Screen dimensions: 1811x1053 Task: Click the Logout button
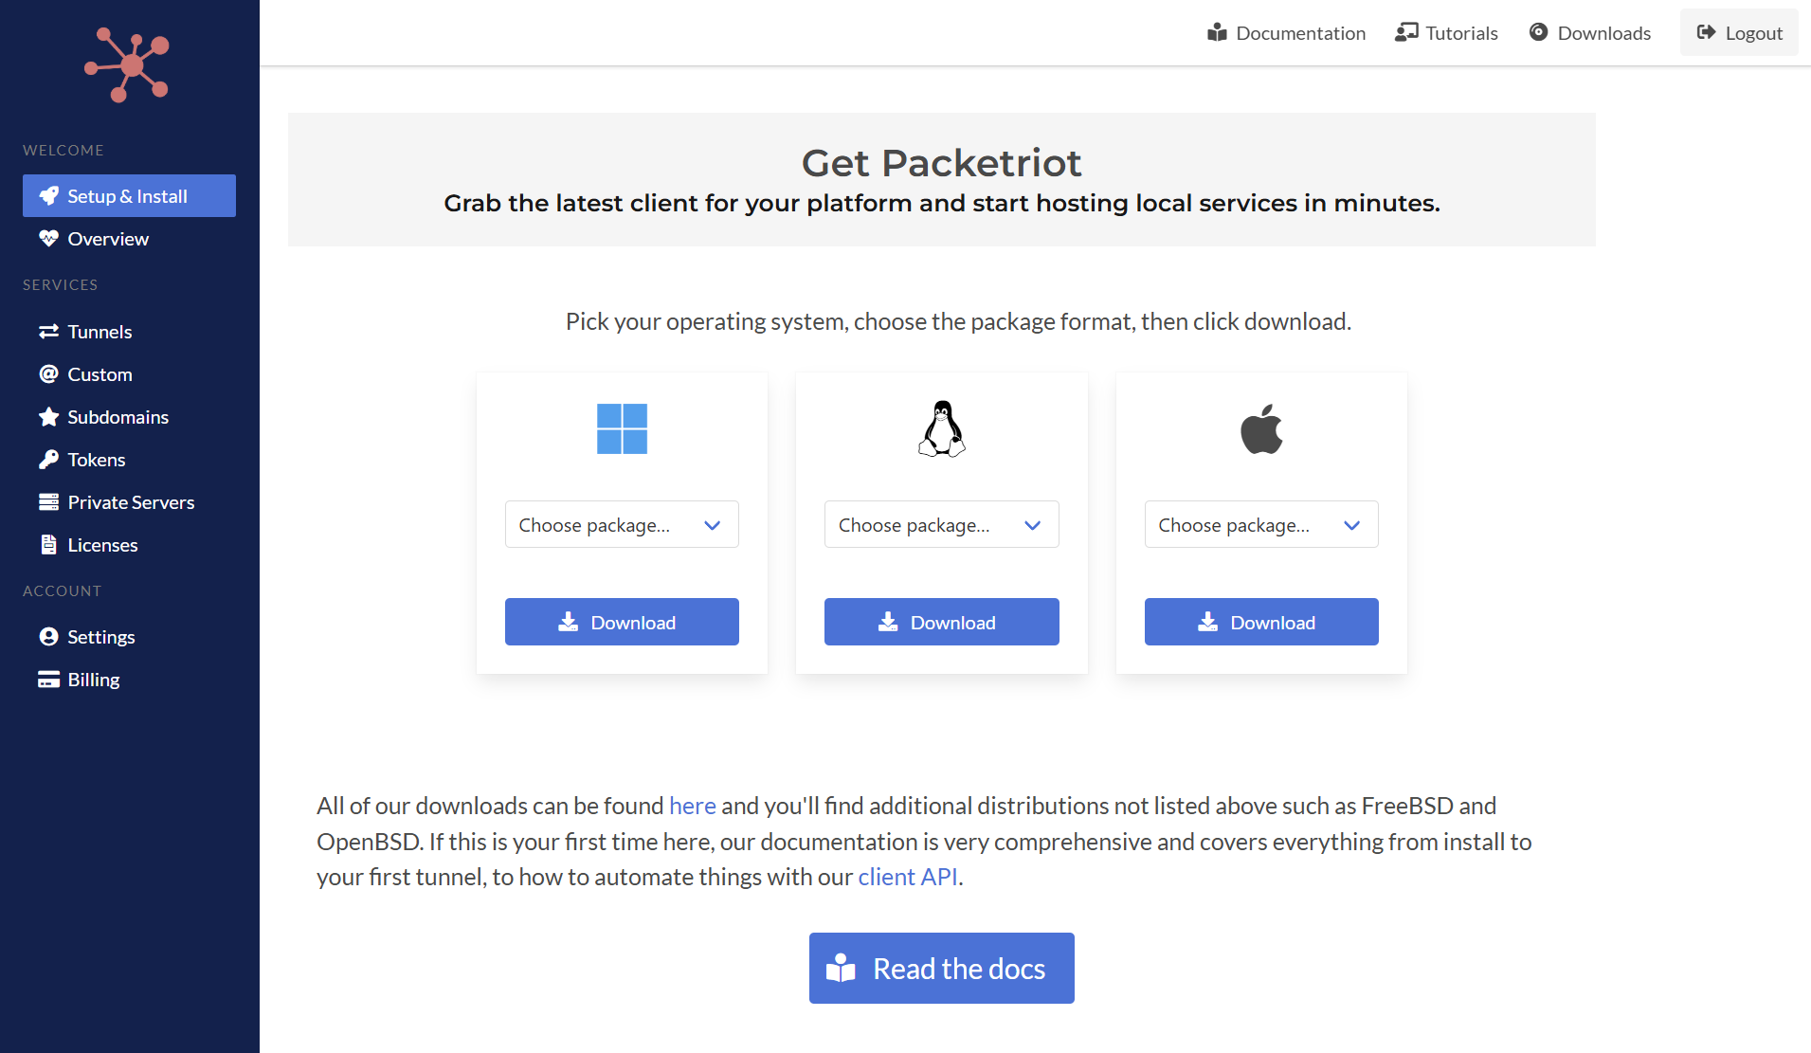[x=1739, y=33]
